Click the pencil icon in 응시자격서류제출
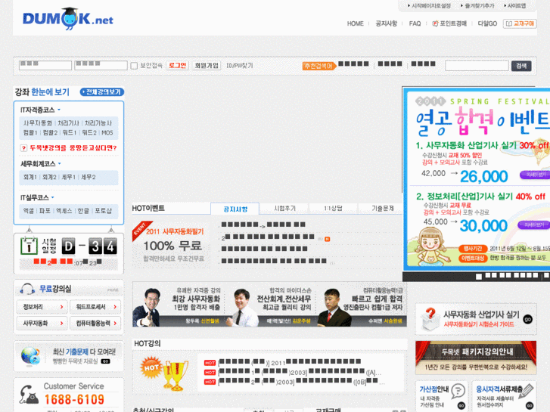The height and width of the screenshot is (412, 550). tap(526, 391)
